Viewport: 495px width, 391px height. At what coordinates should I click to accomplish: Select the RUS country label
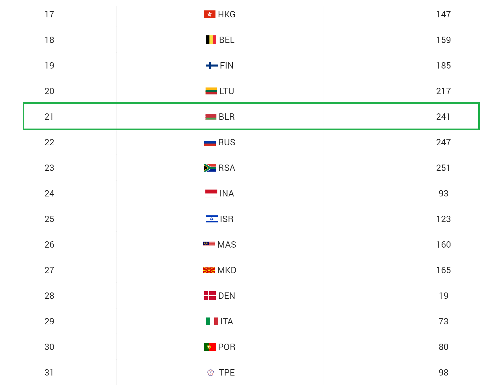(x=227, y=142)
